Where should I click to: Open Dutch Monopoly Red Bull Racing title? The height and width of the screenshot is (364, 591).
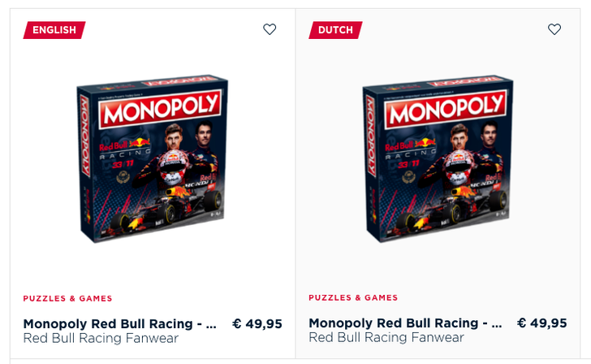(x=405, y=323)
